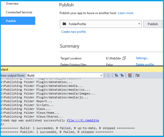
Task: Click the Build succeeded summary line
Action: point(68,128)
